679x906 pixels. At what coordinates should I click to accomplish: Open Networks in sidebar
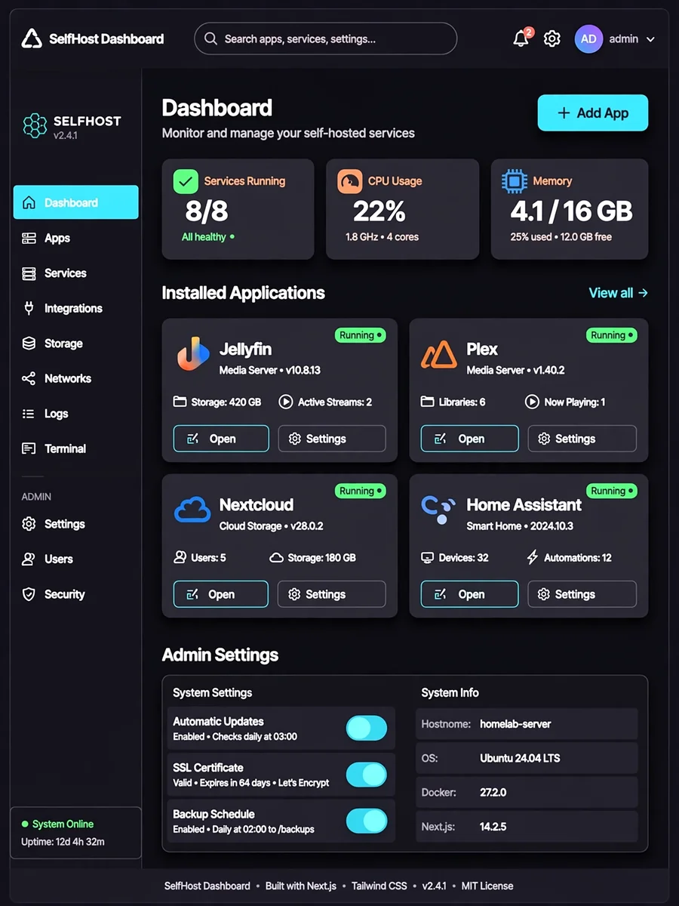tap(75, 378)
